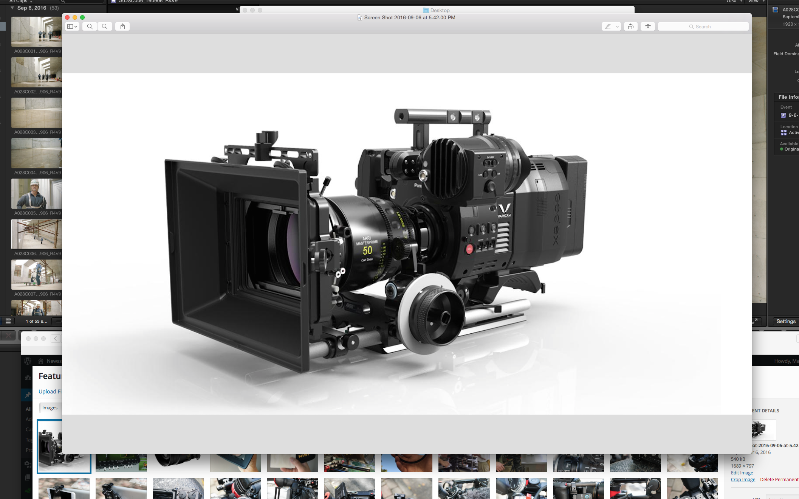Select the Highlight pen tool
The image size is (799, 499).
[x=607, y=26]
